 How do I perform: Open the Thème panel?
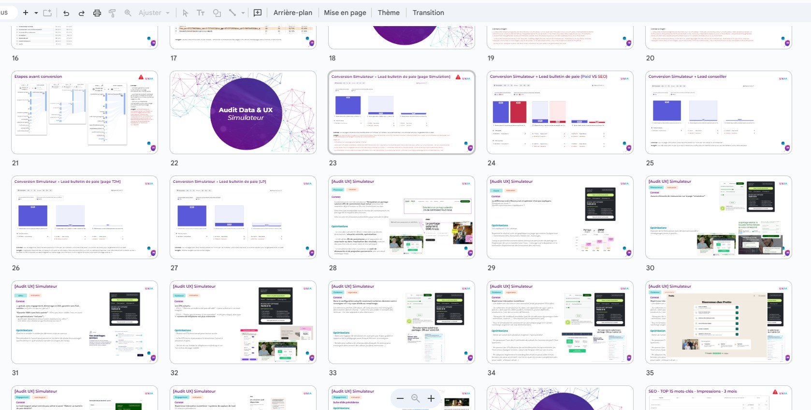(x=389, y=13)
